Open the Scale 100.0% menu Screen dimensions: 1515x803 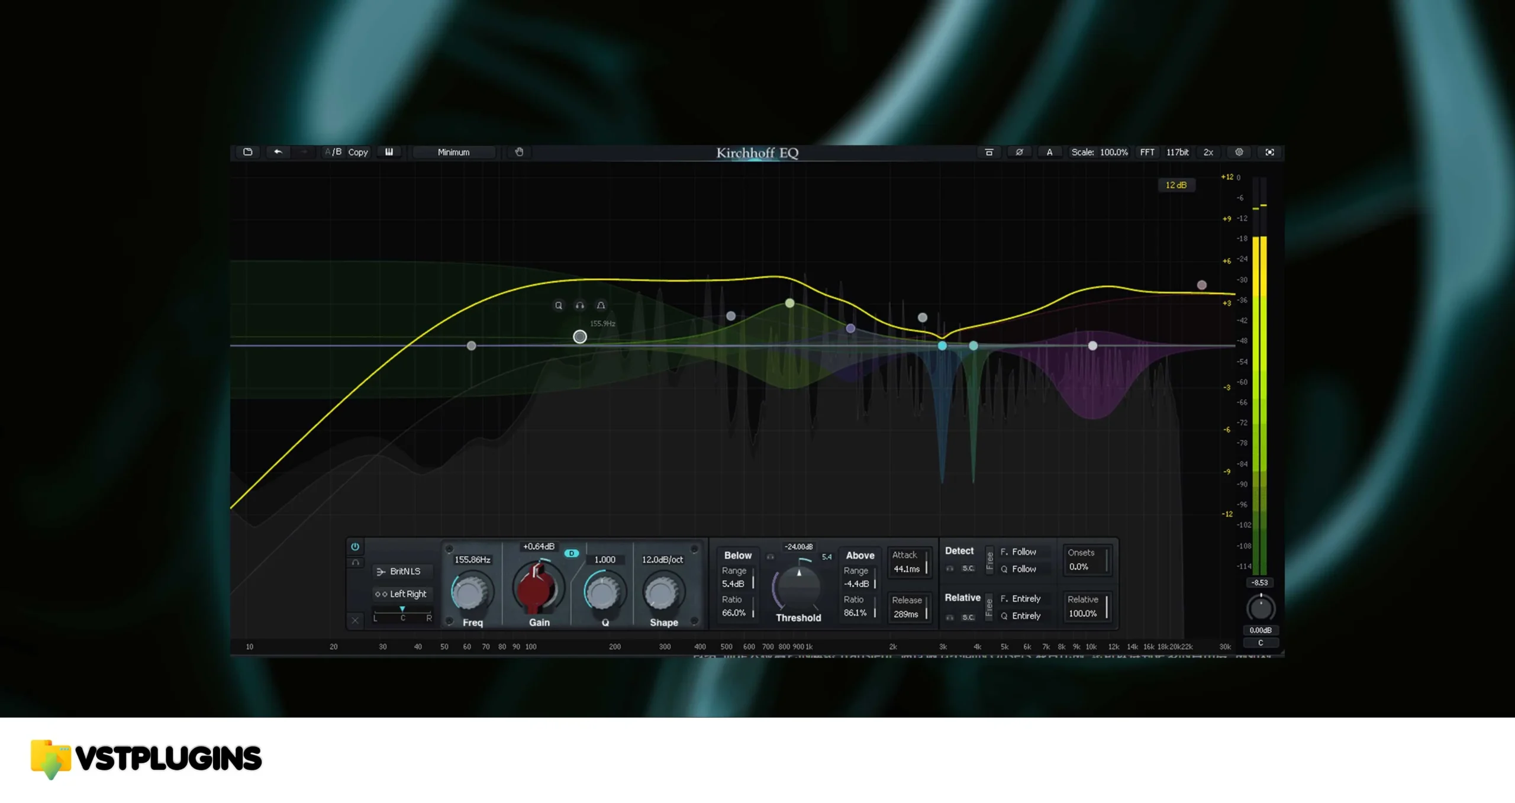tap(1100, 152)
